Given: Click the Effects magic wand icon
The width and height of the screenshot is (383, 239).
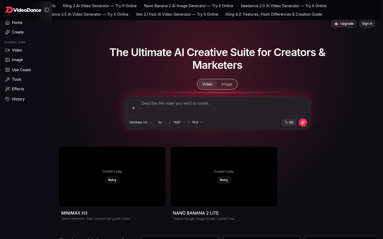Looking at the screenshot, I should point(7,89).
